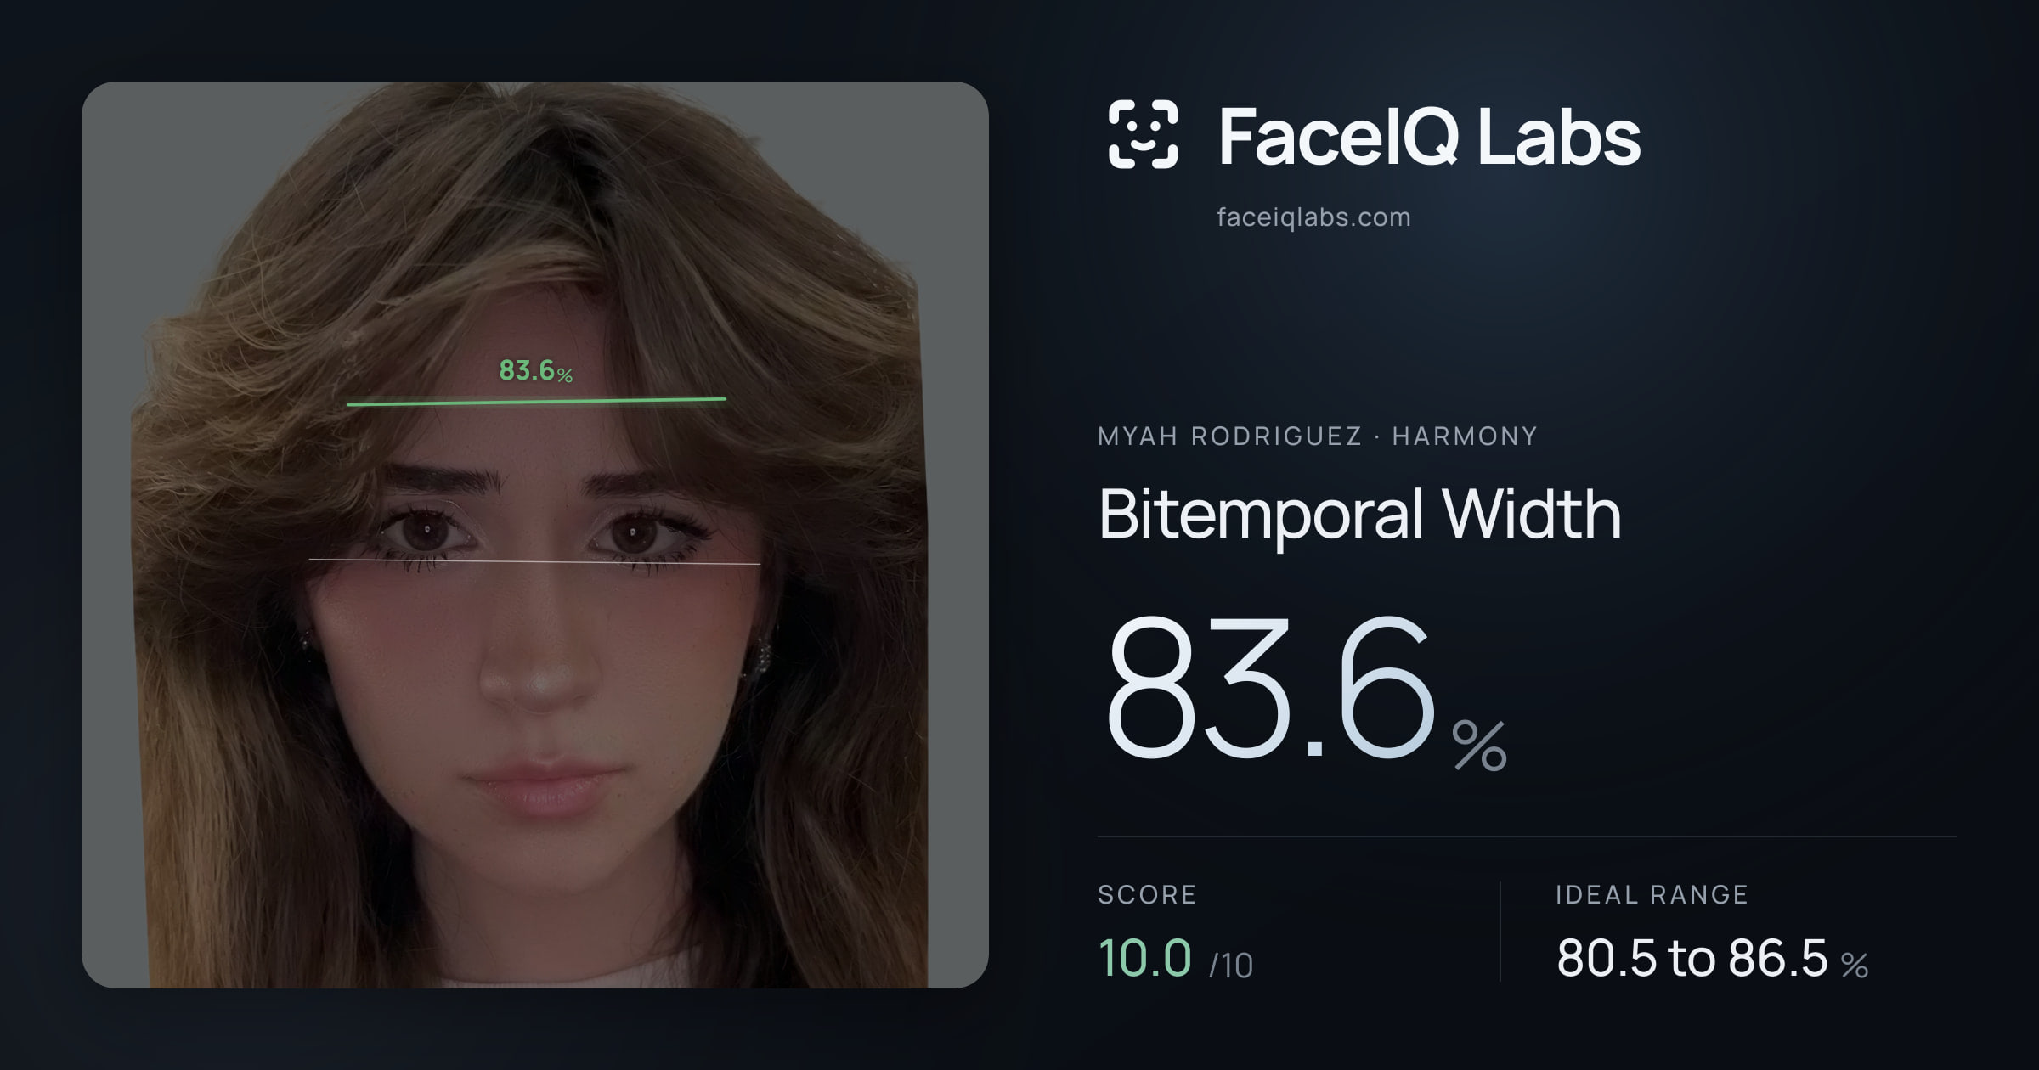
Task: Click the large percent sign after 83.6
Action: [x=1480, y=745]
